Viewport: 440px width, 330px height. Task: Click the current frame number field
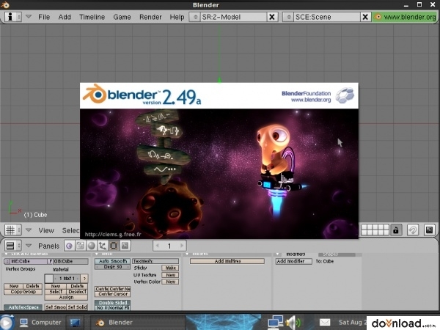click(169, 246)
